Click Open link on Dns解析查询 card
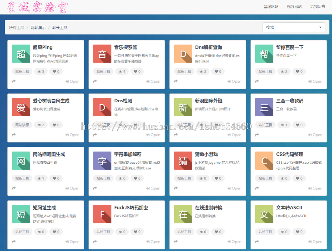 [x=234, y=81]
